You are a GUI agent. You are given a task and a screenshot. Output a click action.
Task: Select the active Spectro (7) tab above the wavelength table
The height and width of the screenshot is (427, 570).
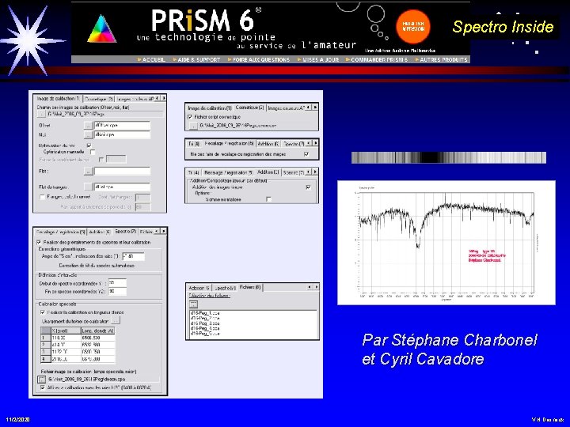pyautogui.click(x=125, y=231)
